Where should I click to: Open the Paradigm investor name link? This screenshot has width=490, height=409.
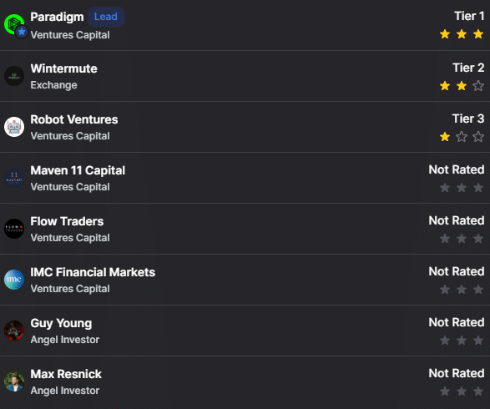(x=57, y=17)
